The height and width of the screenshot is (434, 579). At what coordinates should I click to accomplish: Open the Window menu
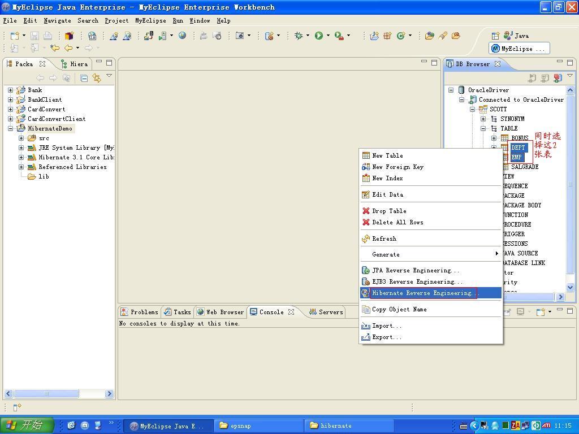click(200, 20)
